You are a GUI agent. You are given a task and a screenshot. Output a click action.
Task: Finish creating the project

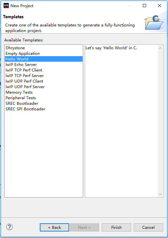coord(116,227)
